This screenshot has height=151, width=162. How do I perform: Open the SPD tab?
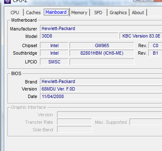(x=98, y=13)
